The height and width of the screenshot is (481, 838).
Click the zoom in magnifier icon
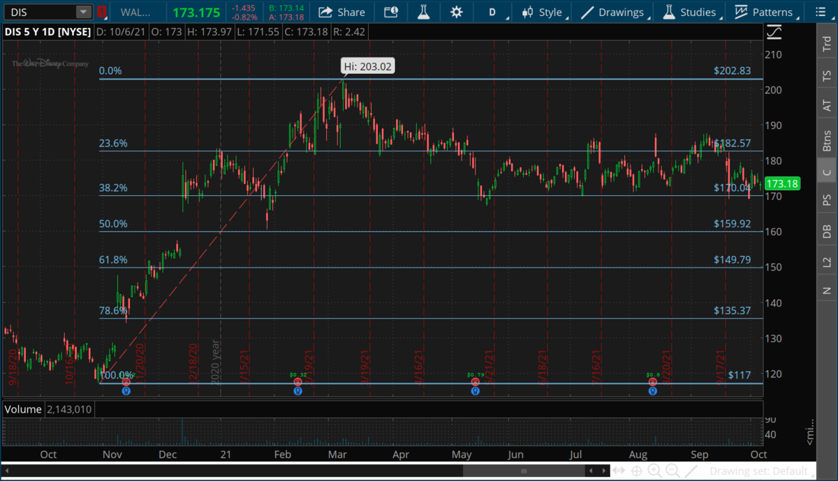[654, 471]
